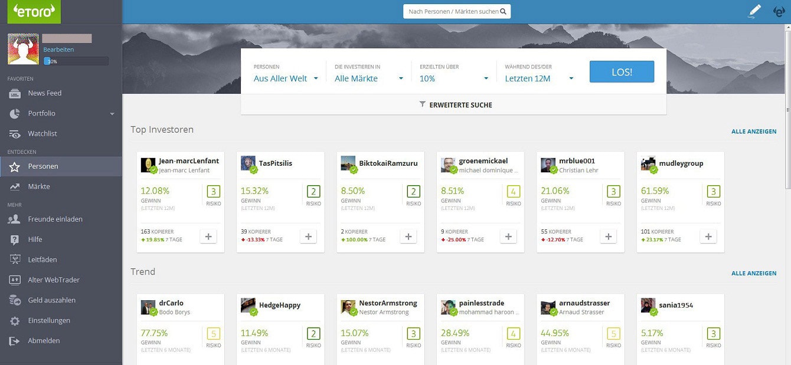The width and height of the screenshot is (791, 365).
Task: Click the Portfolio pie chart icon
Action: pos(15,113)
